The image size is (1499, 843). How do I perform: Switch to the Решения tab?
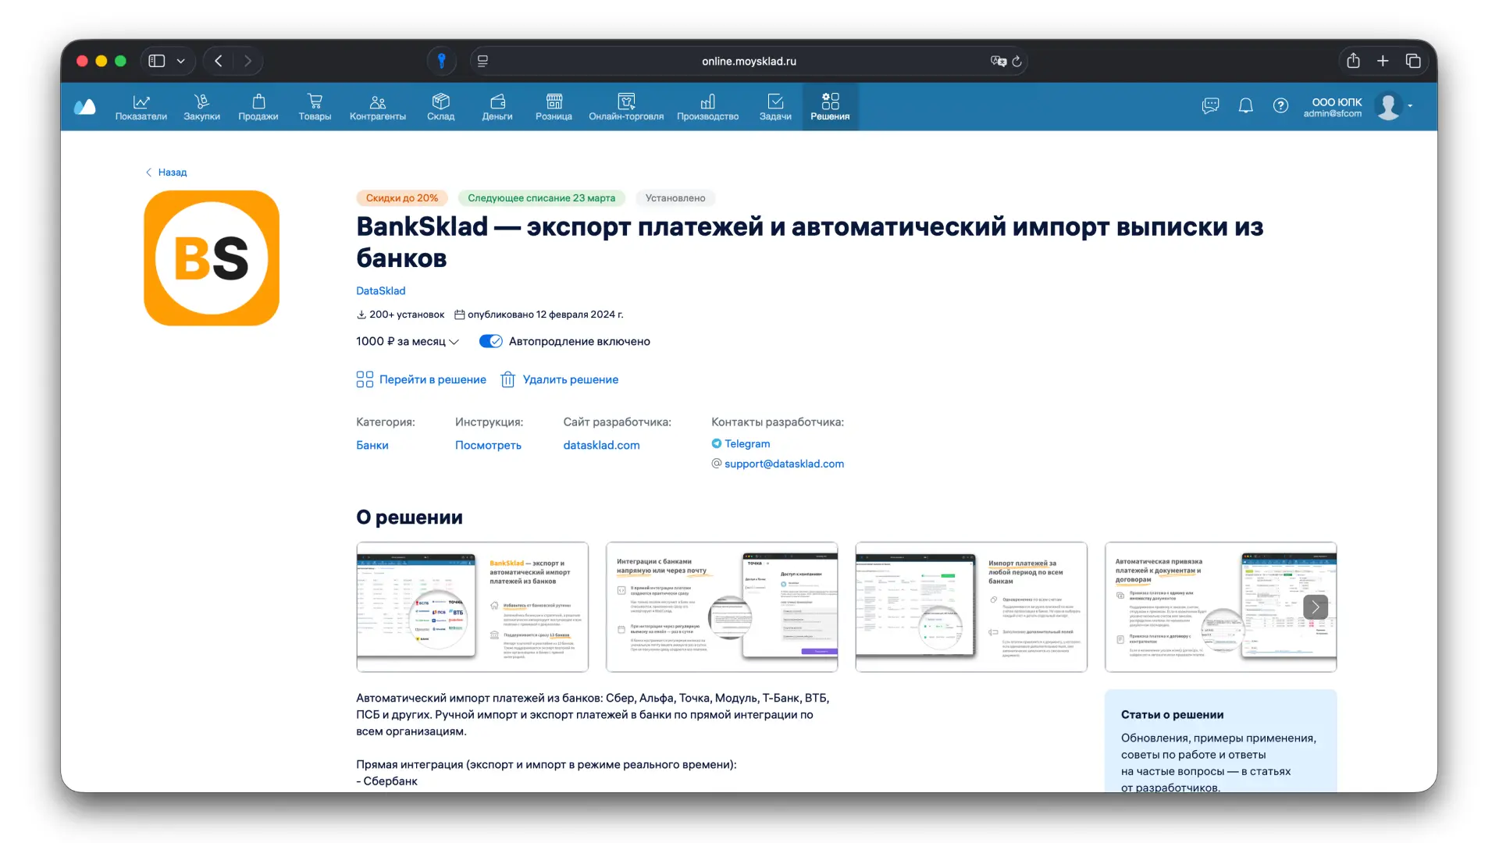(829, 106)
